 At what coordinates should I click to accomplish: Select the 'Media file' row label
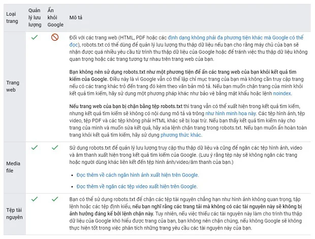click(13, 167)
